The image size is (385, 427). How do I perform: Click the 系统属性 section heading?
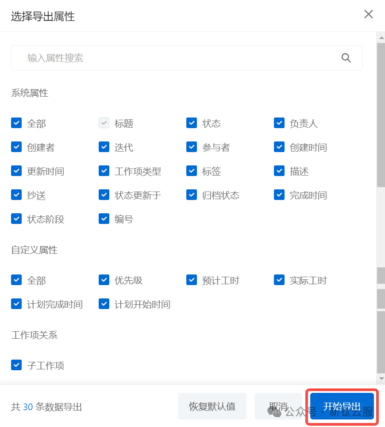pyautogui.click(x=30, y=93)
